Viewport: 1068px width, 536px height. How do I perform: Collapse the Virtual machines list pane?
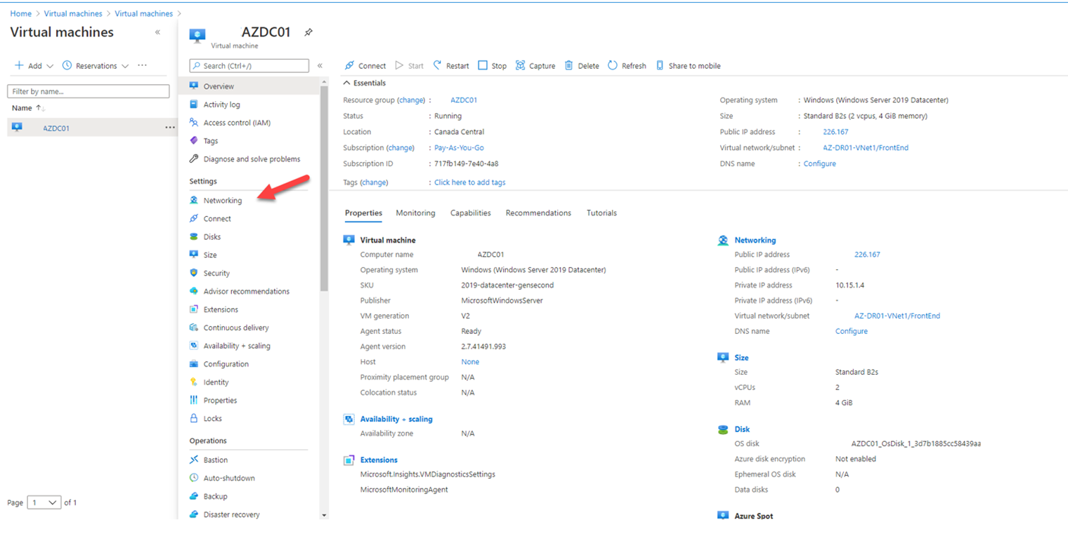[x=157, y=32]
